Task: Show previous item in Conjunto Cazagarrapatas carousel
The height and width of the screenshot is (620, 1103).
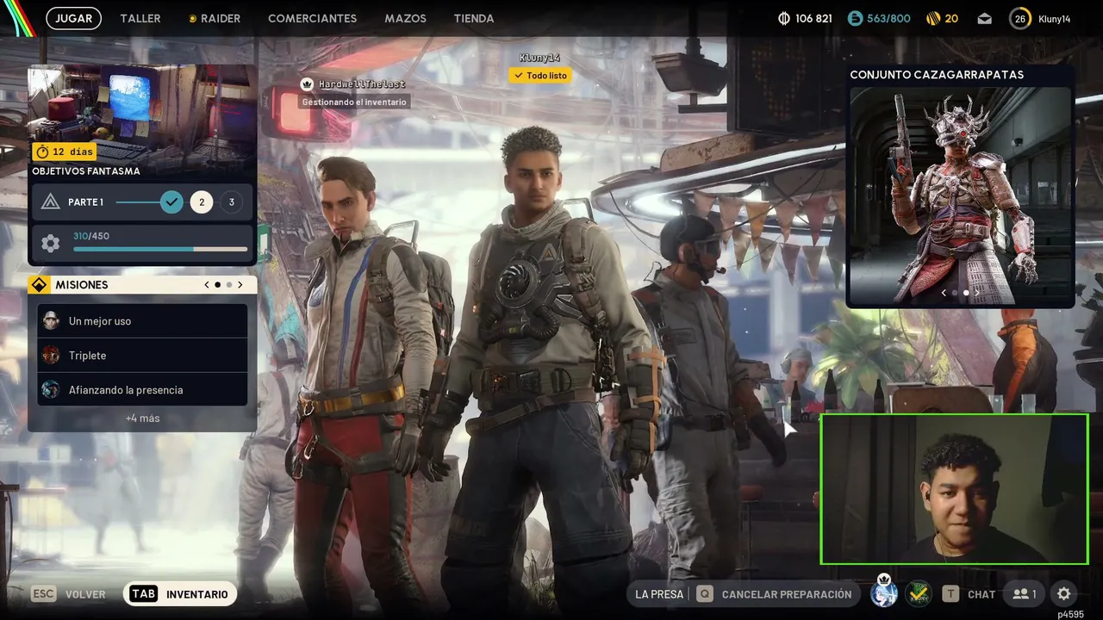Action: click(944, 293)
